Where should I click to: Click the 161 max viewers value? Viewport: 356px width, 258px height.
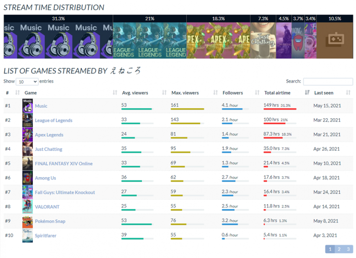(x=175, y=105)
